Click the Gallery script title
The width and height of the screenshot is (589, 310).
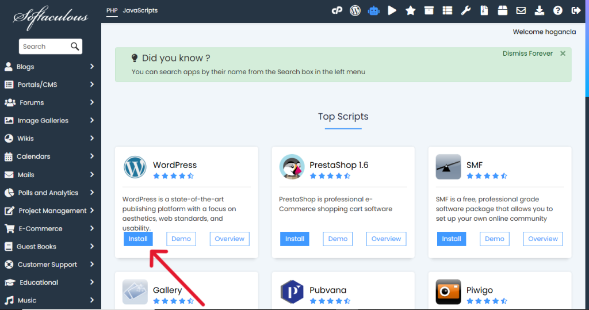coord(167,290)
